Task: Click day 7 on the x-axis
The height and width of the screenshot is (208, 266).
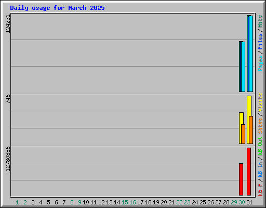Action: point(64,202)
